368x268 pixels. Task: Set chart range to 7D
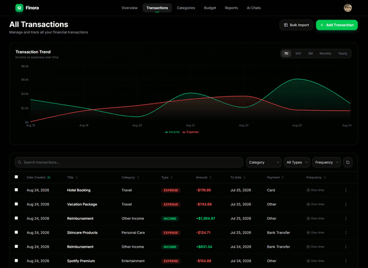coord(286,53)
